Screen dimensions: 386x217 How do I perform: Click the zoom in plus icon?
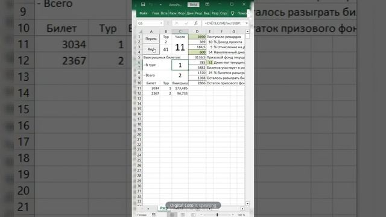pyautogui.click(x=233, y=215)
